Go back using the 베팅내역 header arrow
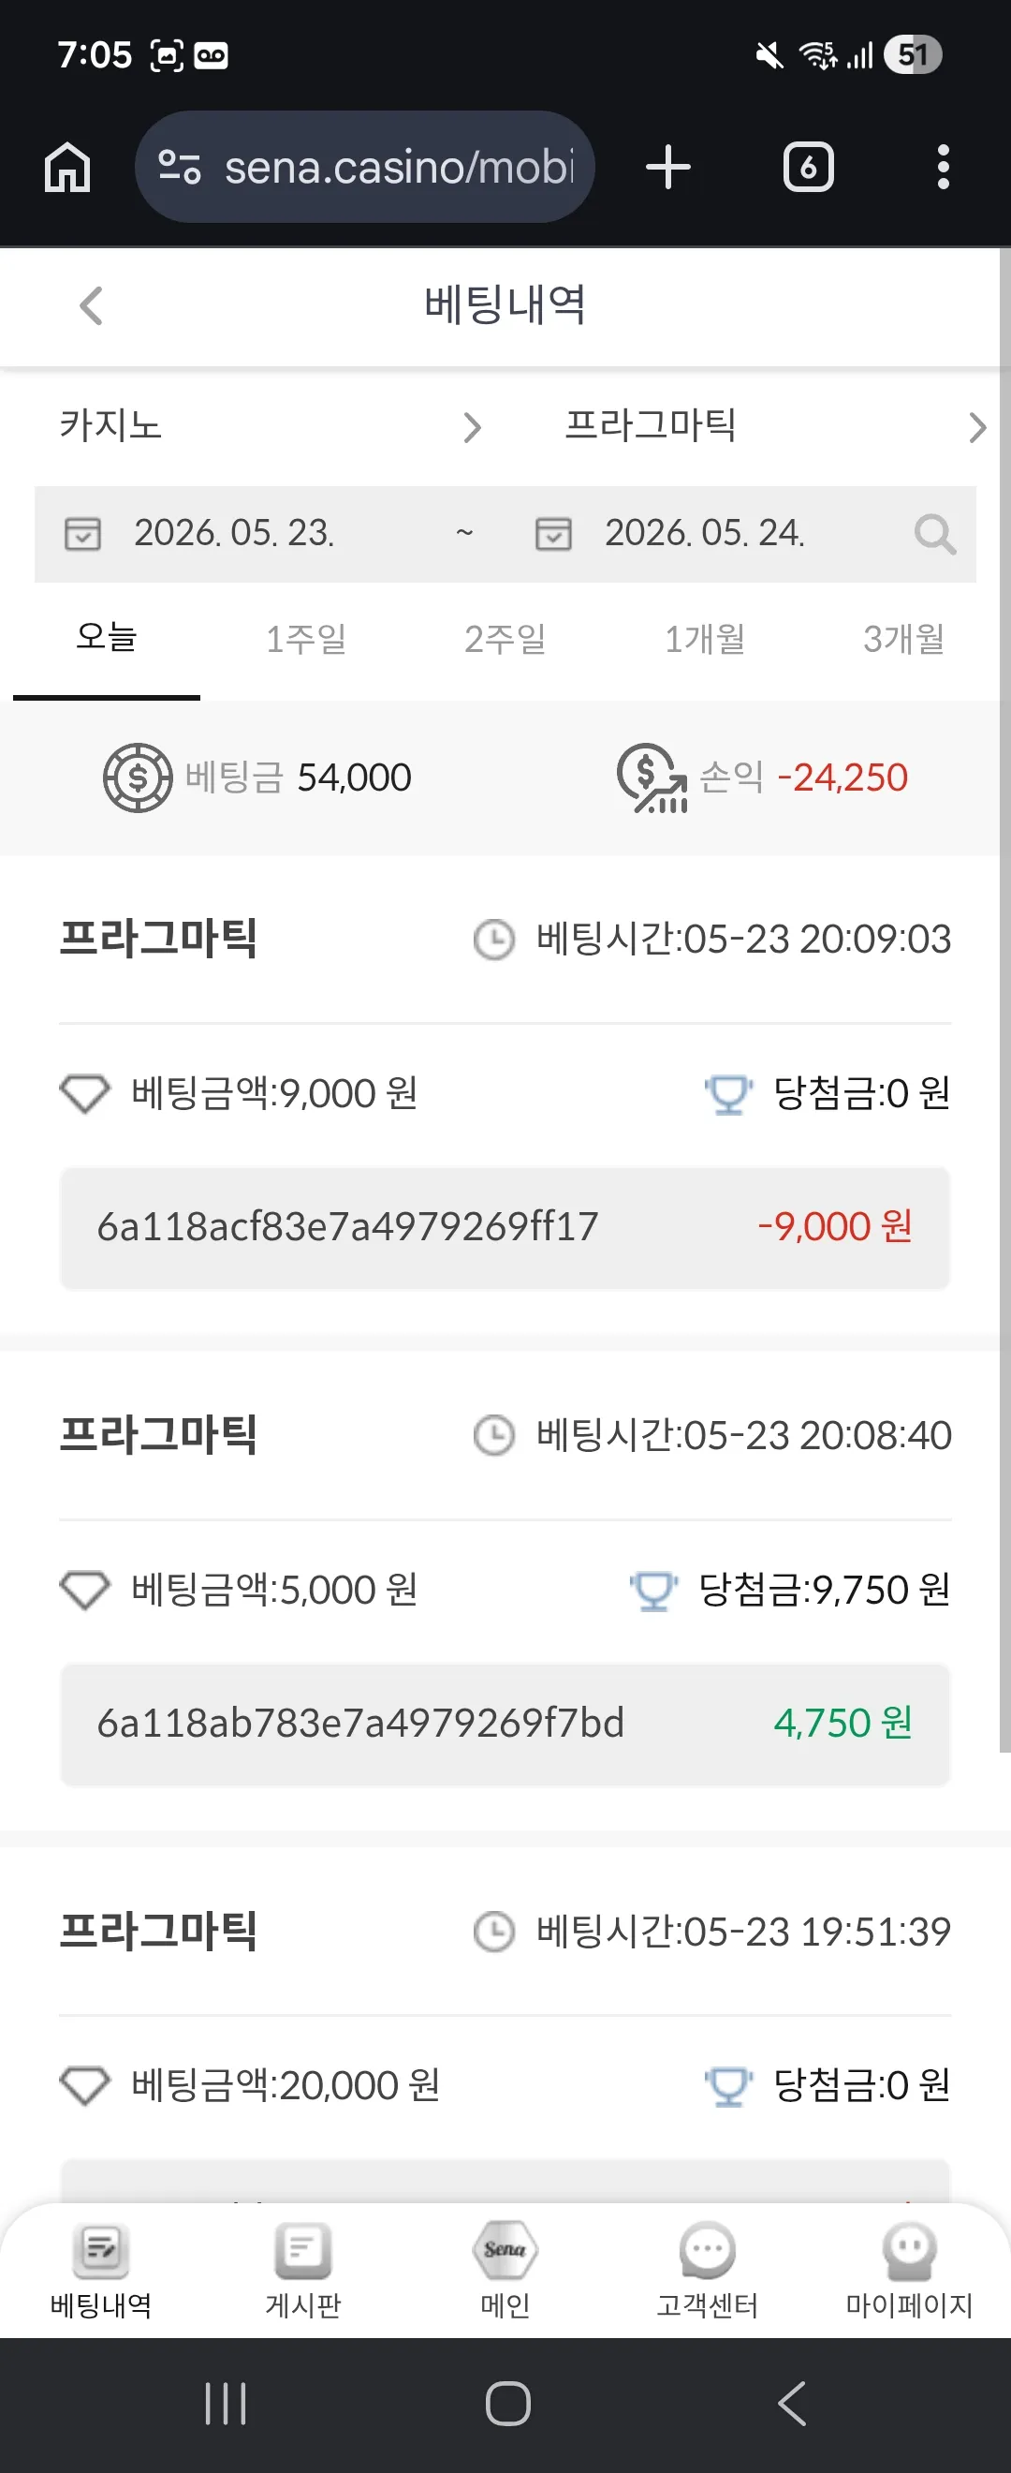 coord(91,306)
